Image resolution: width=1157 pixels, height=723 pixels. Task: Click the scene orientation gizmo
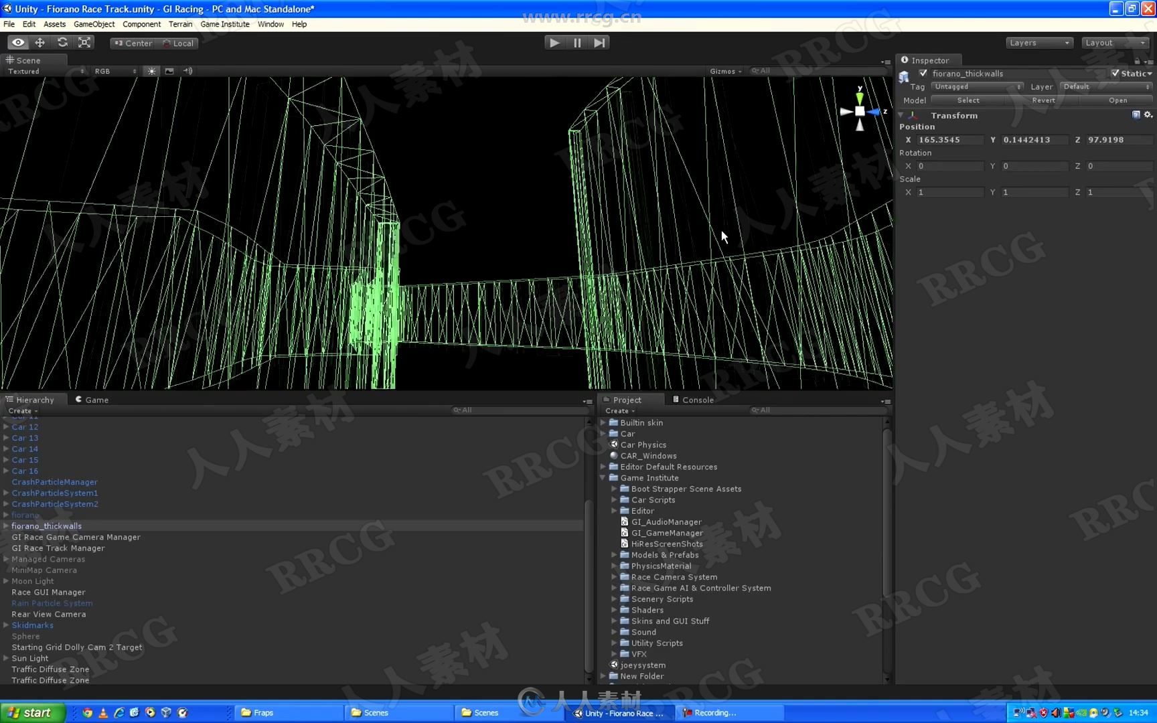point(860,110)
